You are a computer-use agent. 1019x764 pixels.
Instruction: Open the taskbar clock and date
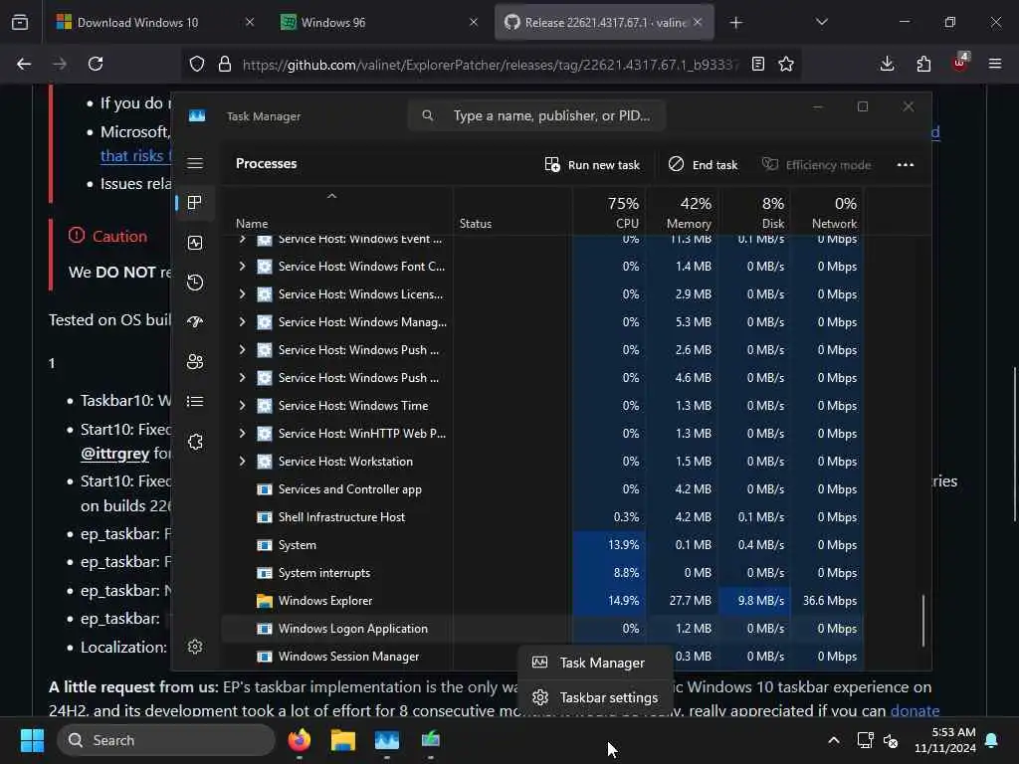pos(945,740)
